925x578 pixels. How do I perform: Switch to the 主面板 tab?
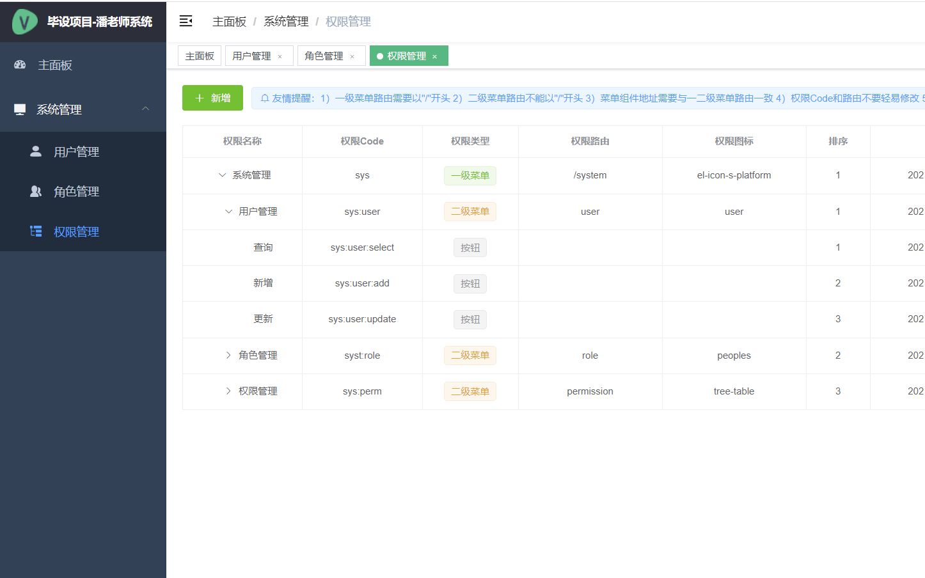coord(200,56)
